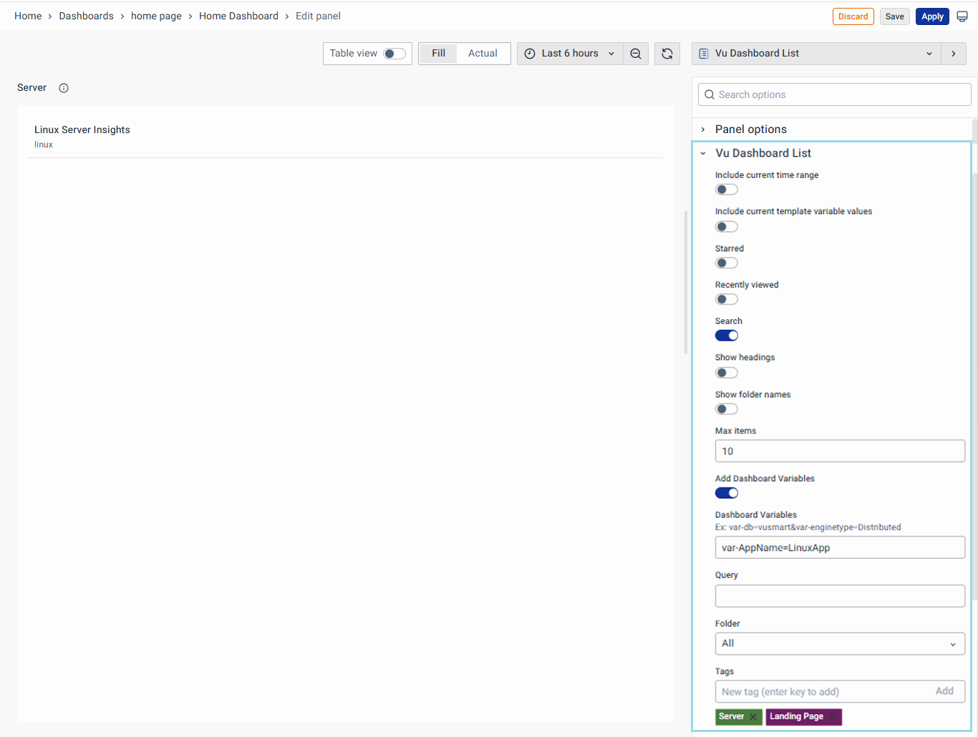Toggle the Table view switch
The height and width of the screenshot is (737, 978).
392,53
